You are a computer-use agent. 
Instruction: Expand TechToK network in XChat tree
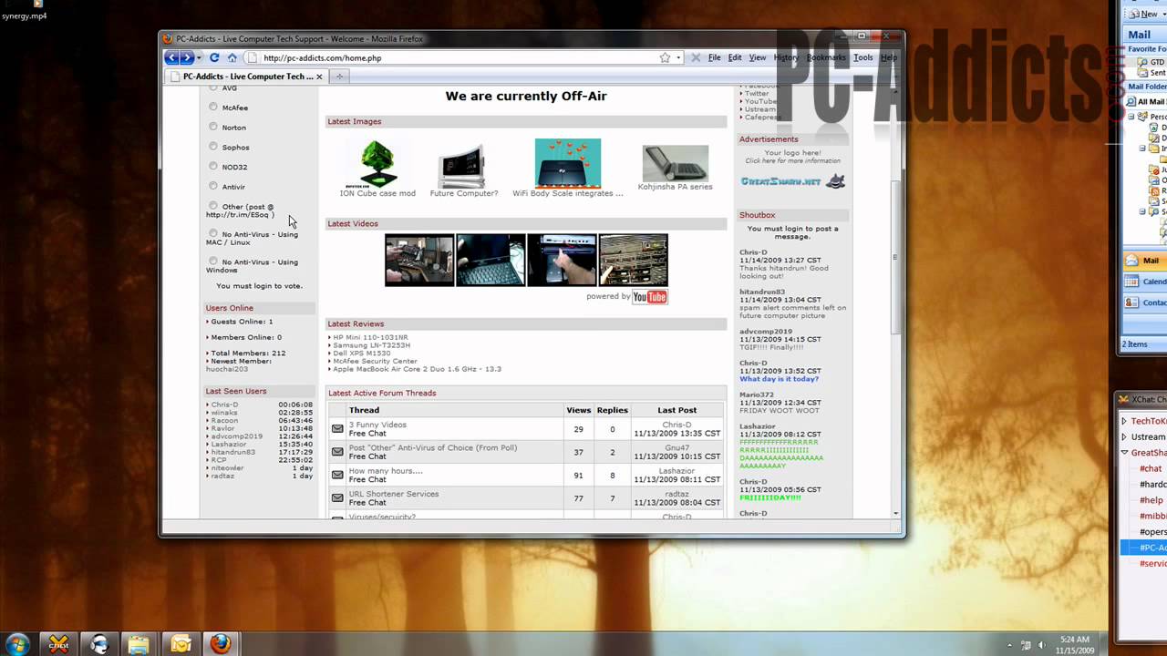click(x=1124, y=421)
